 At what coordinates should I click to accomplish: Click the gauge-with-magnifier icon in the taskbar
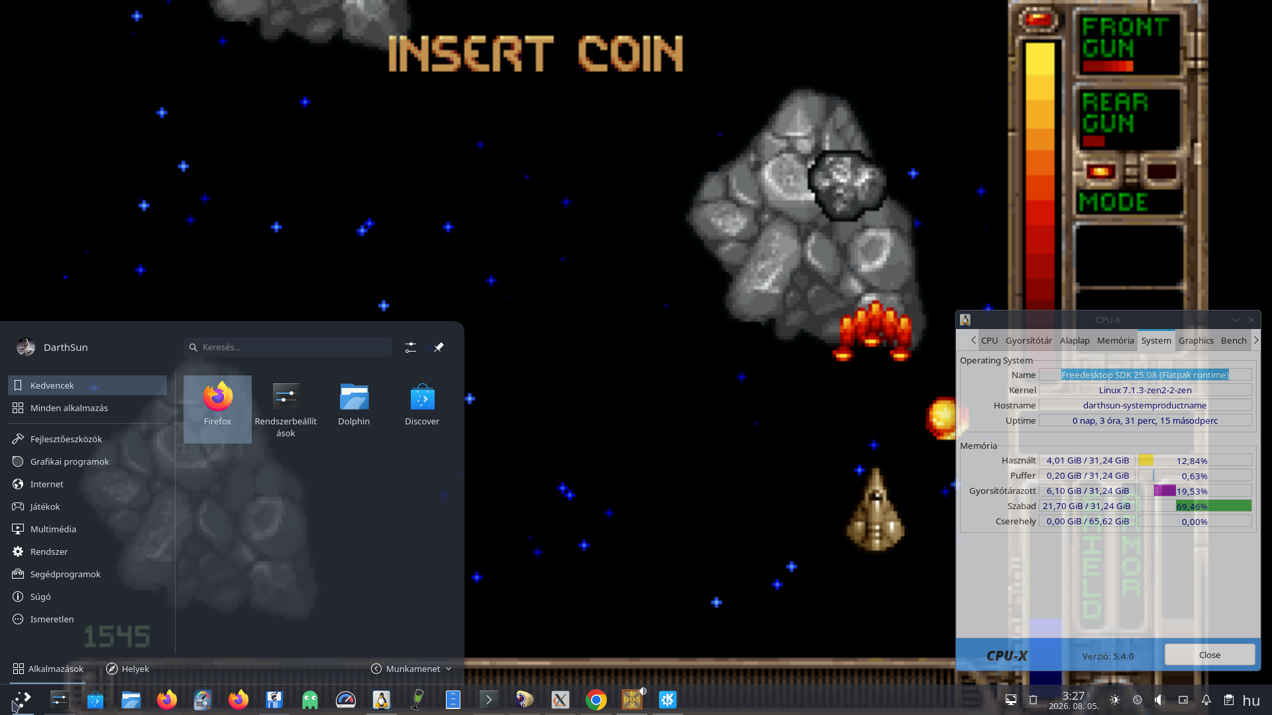click(x=203, y=700)
